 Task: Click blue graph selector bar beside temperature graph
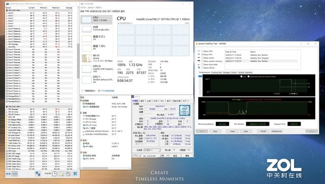(200, 77)
